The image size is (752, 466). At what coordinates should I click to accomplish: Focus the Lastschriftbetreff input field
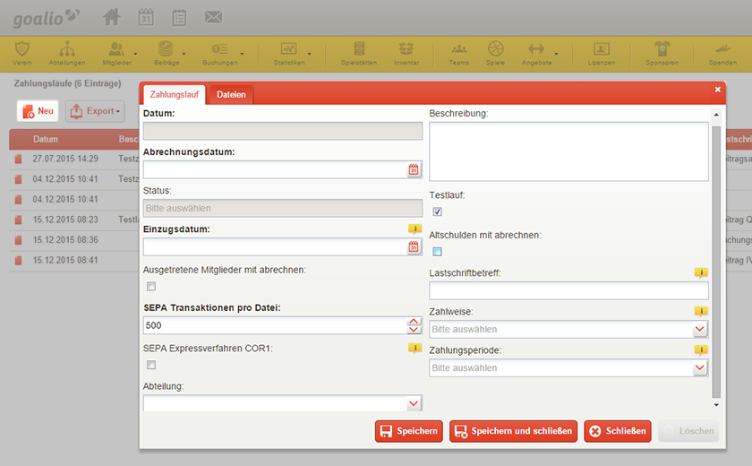point(568,291)
